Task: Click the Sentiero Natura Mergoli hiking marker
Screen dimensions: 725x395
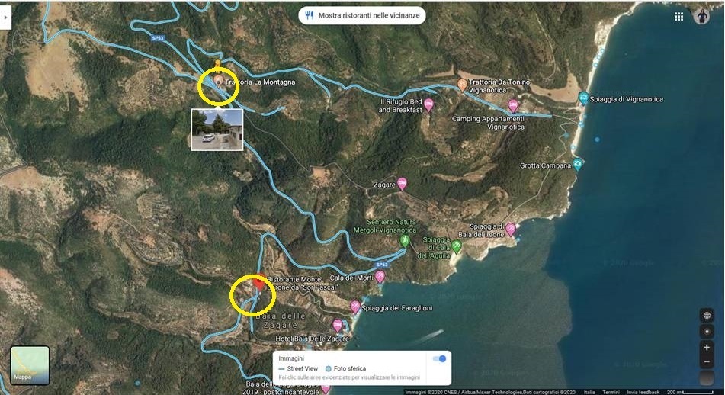Action: click(406, 241)
